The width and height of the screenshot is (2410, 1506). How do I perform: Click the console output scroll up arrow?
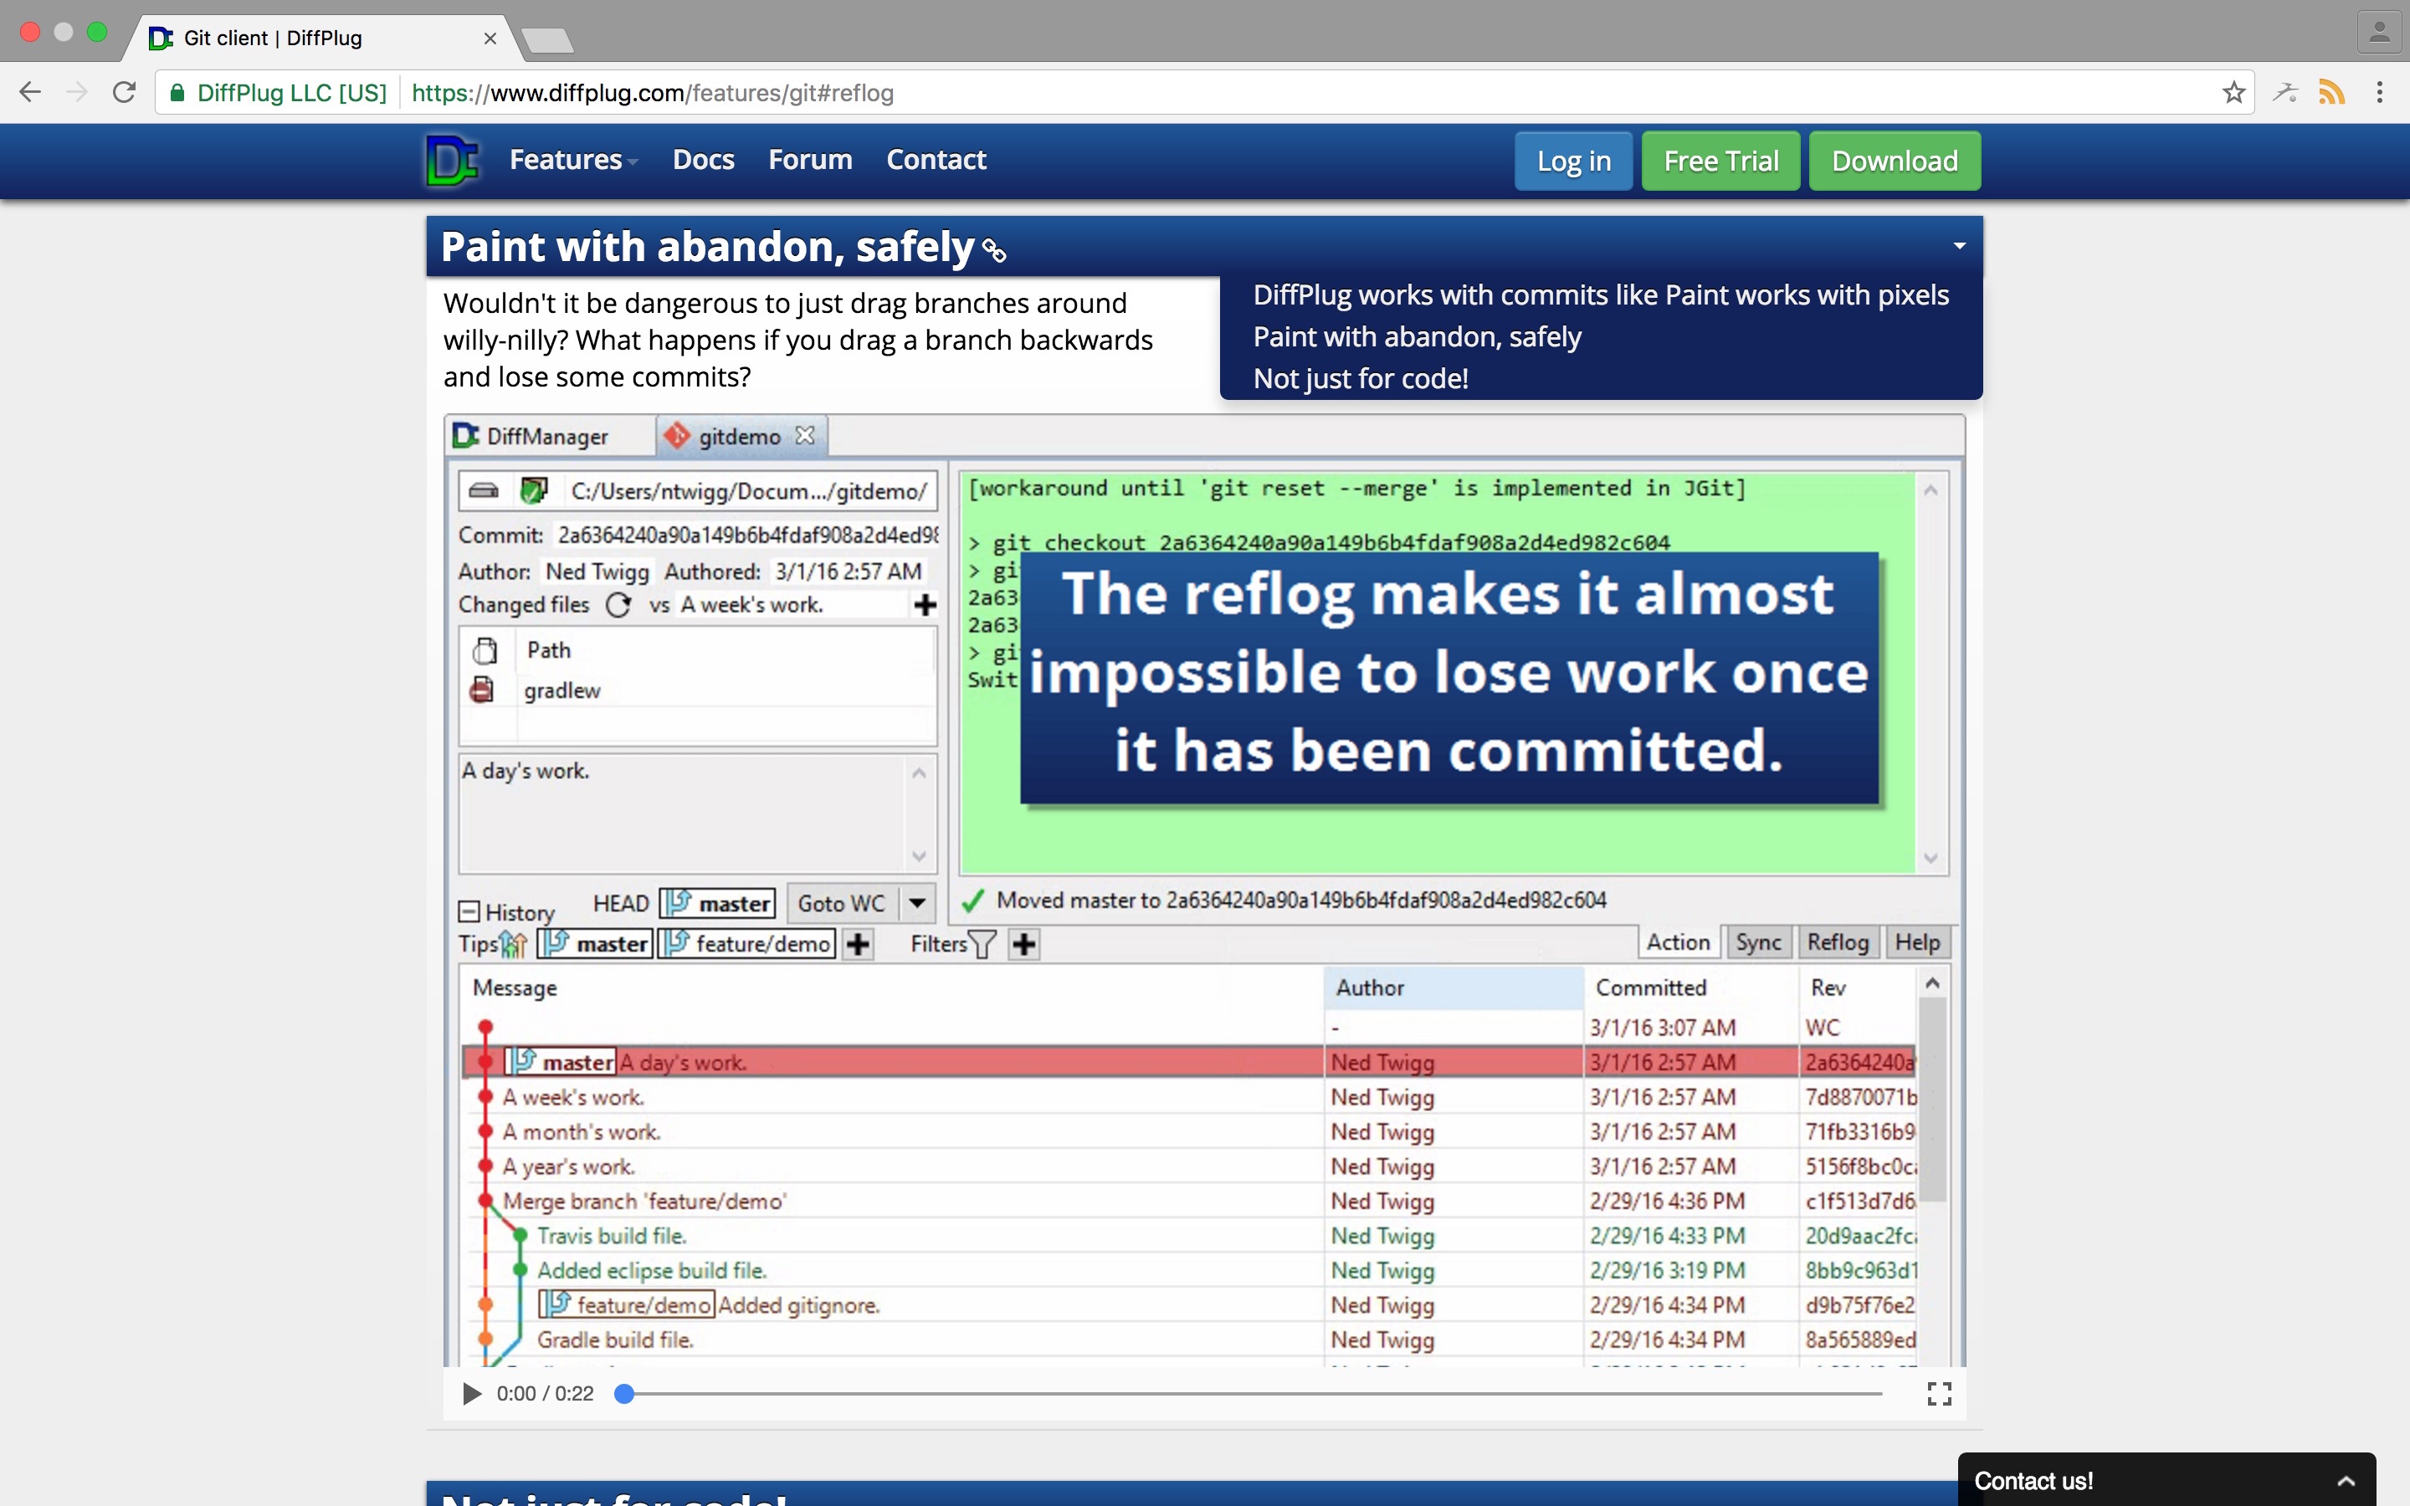tap(1930, 490)
